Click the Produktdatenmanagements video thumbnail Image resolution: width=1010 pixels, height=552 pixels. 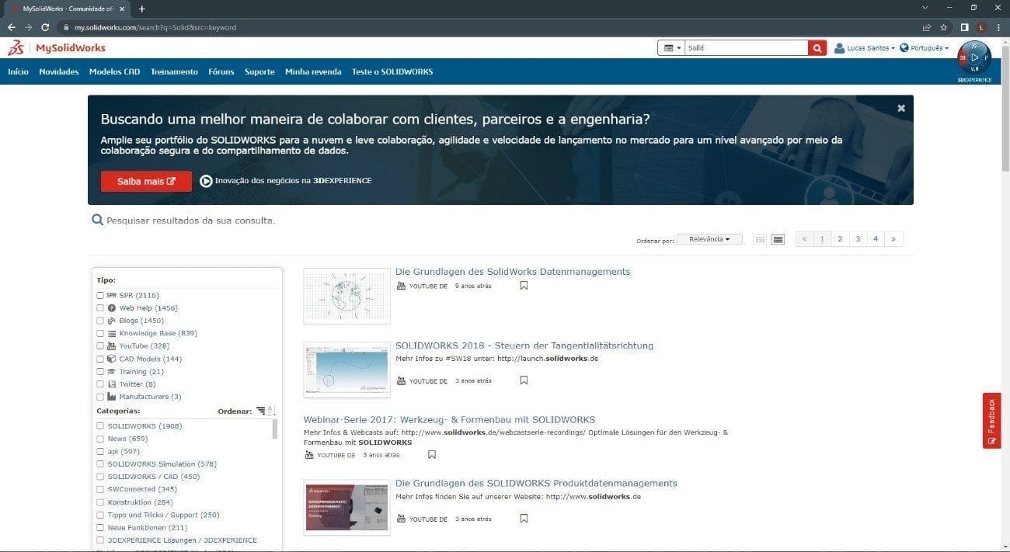tap(347, 507)
